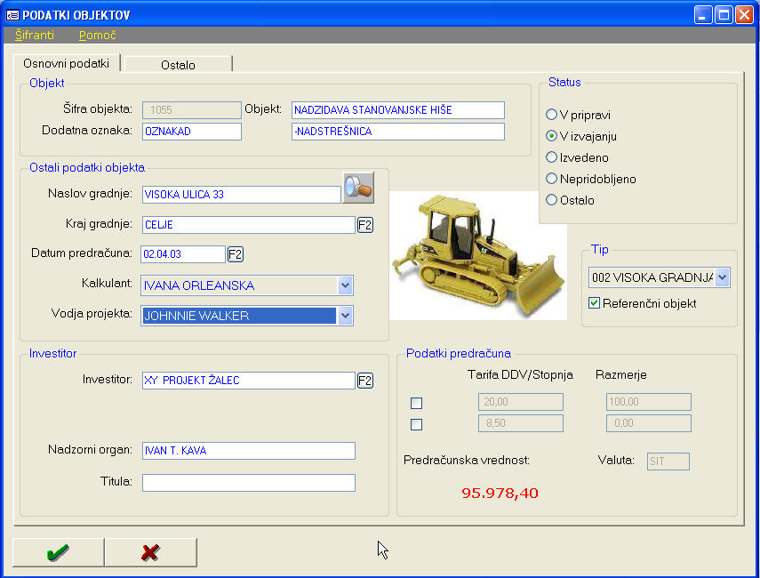760x578 pixels.
Task: Click the application icon in the title bar
Action: [12, 14]
